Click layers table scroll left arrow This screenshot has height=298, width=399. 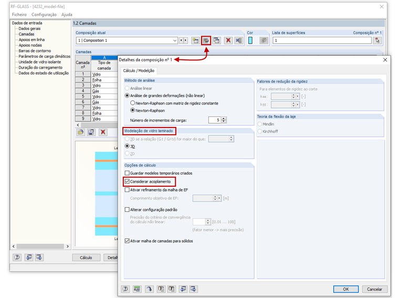coord(78,125)
